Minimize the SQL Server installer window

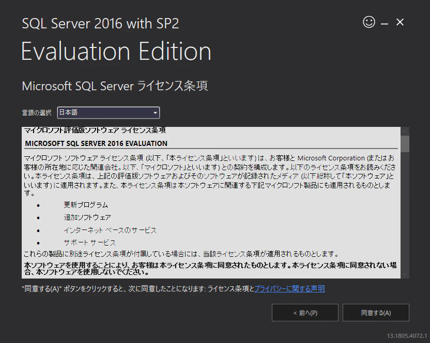385,24
